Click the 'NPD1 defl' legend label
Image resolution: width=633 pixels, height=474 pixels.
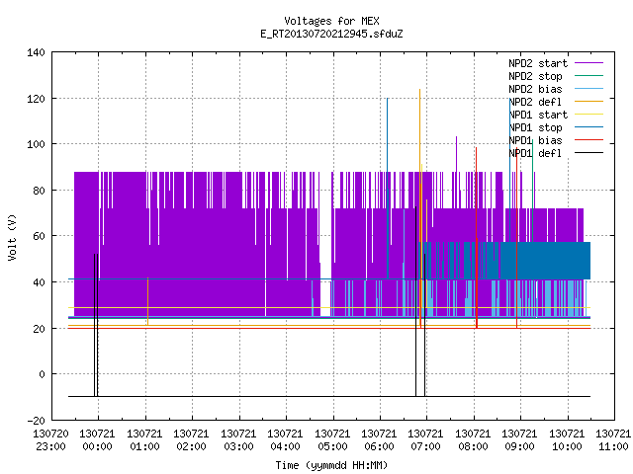tap(535, 154)
